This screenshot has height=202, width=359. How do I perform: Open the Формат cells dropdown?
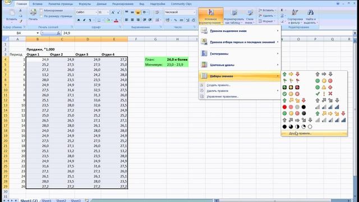click(267, 21)
